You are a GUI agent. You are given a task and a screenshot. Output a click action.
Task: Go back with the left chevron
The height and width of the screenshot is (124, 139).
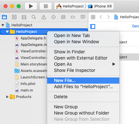(x=101, y=17)
